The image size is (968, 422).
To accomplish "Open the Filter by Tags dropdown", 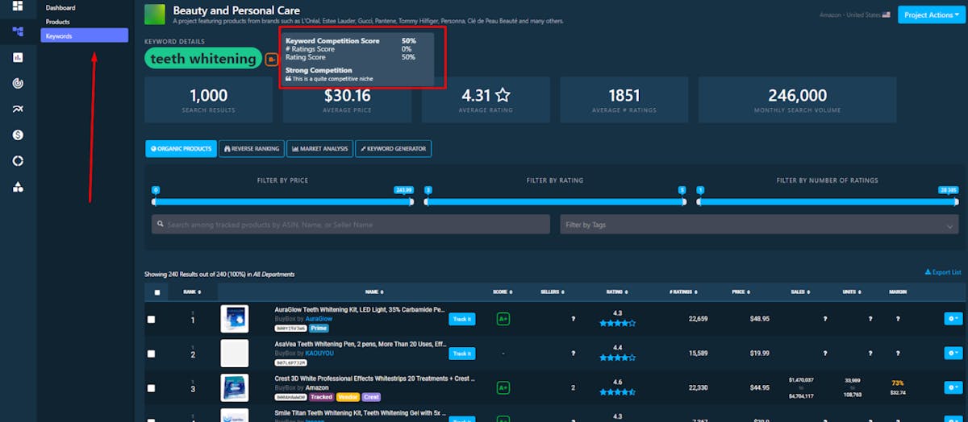I will pos(760,225).
